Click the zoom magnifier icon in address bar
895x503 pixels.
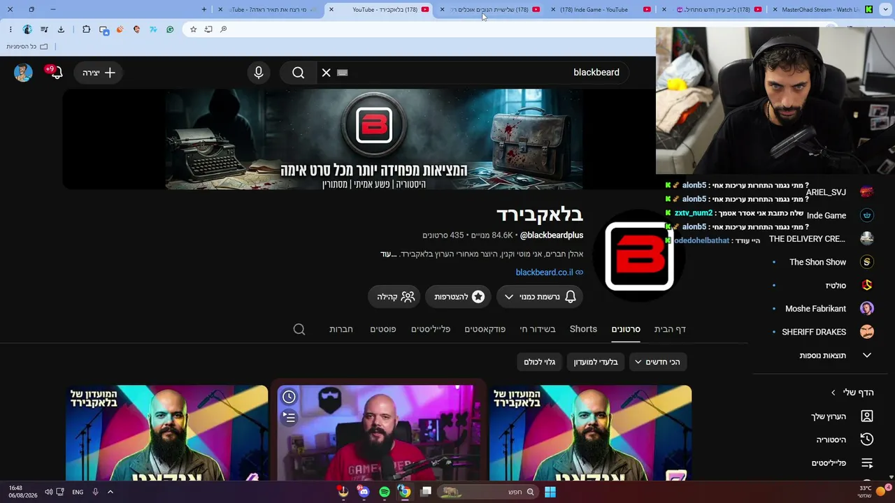pyautogui.click(x=224, y=29)
